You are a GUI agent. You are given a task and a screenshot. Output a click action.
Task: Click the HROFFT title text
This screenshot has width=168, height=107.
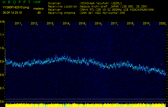click(x=17, y=2)
